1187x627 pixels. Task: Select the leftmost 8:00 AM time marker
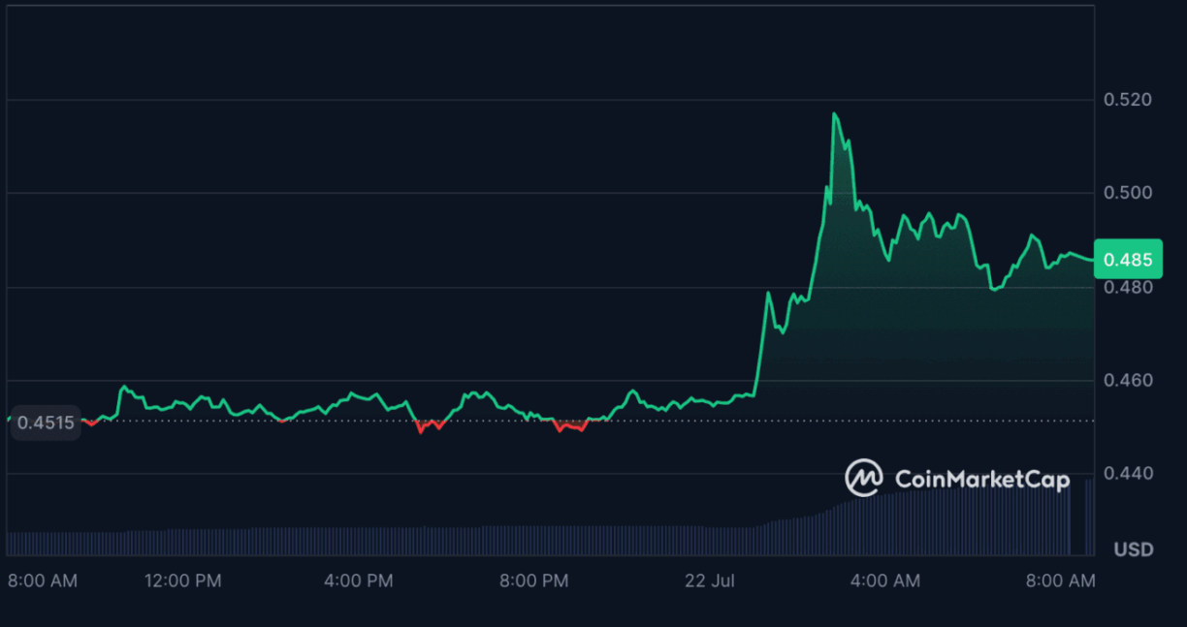click(x=43, y=581)
